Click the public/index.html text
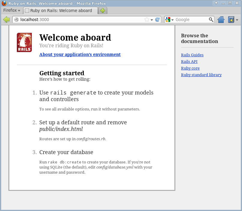The image size is (242, 211). tap(61, 129)
